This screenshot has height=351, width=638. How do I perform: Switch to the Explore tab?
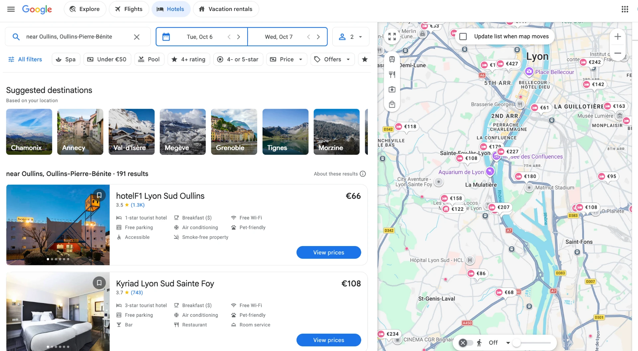(x=85, y=9)
